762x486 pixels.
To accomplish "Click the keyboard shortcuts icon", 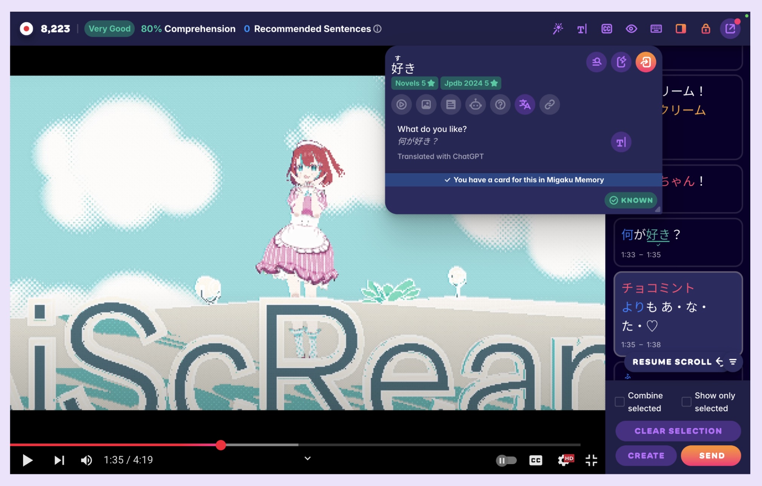I will tap(656, 29).
